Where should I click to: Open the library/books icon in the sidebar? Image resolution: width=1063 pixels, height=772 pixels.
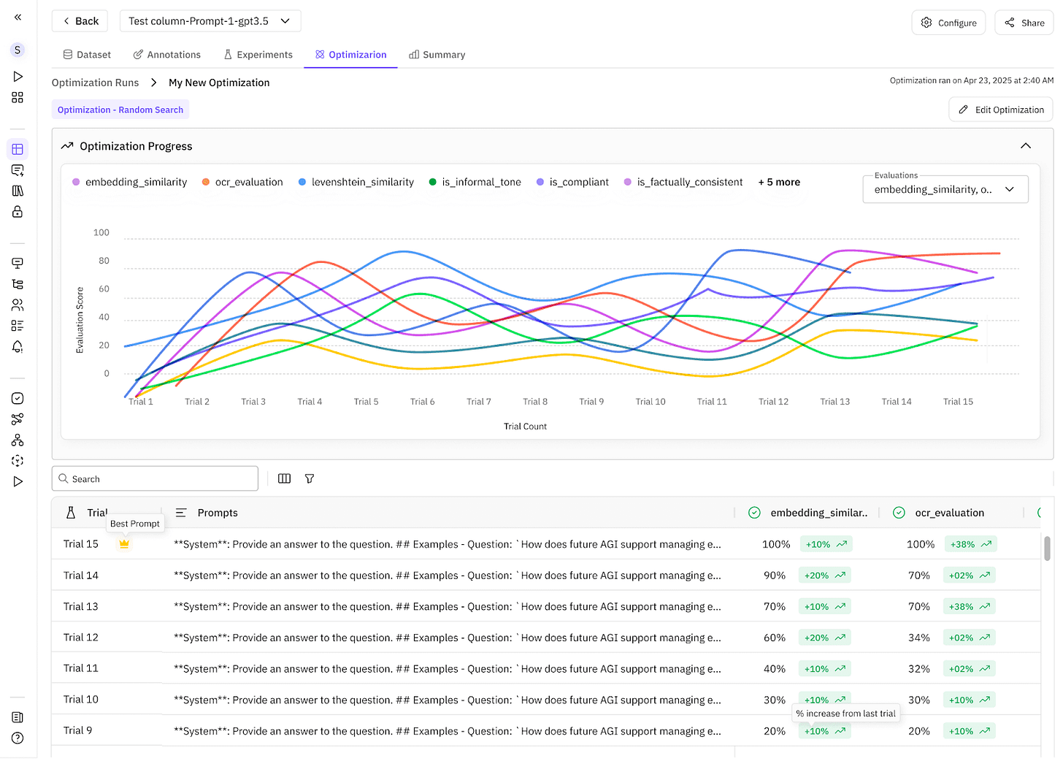[17, 191]
